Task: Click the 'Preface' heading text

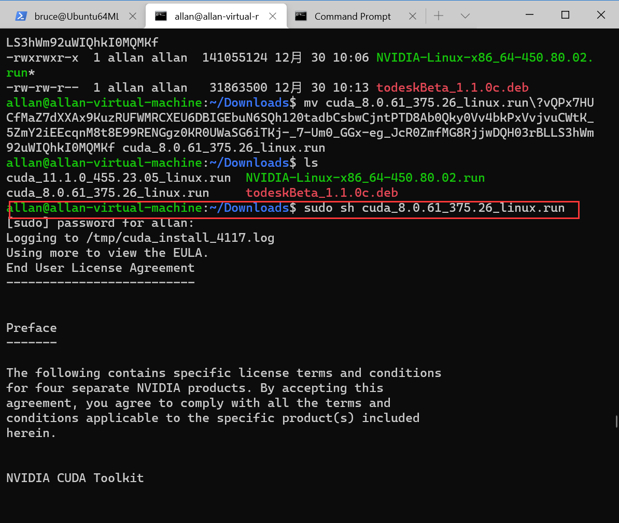Action: coord(32,328)
